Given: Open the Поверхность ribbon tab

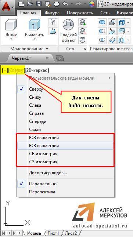Looking at the screenshot, I should tap(80, 13).
